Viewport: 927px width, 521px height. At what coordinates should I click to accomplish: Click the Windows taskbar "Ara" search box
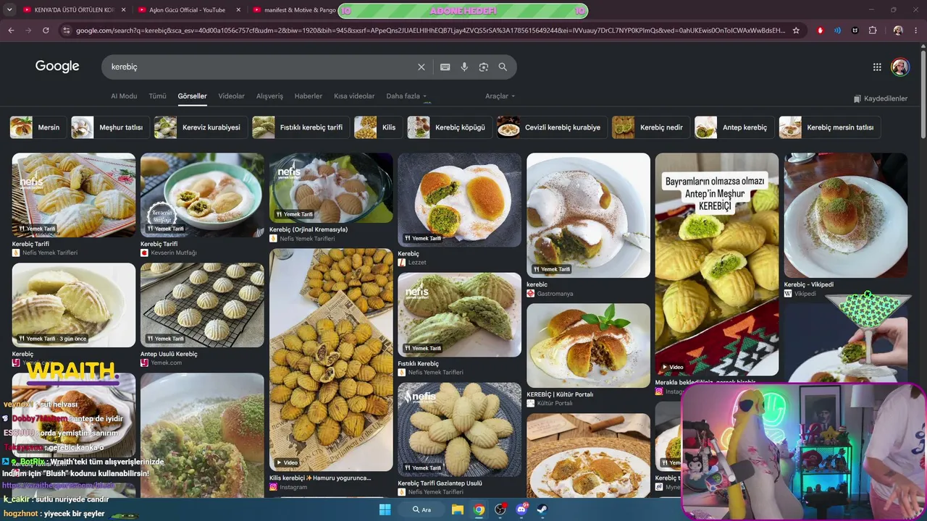[421, 509]
